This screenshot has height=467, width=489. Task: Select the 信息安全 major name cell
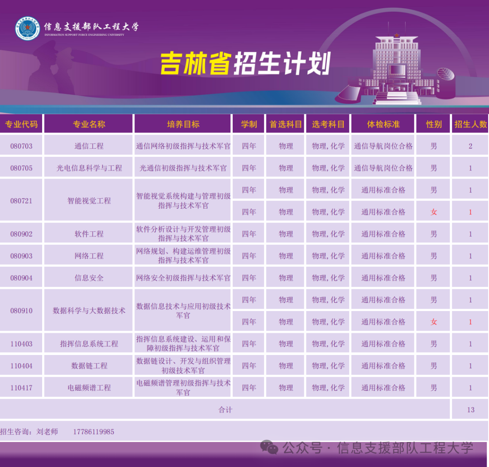click(89, 277)
